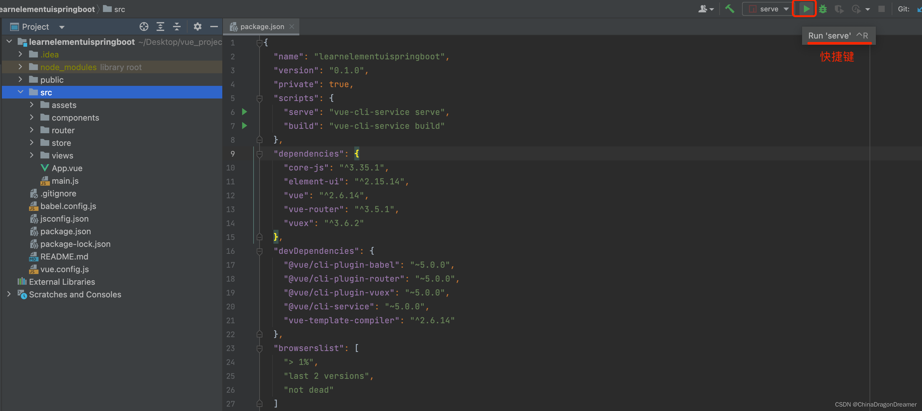
Task: Fold the root JSON object on line 1
Action: click(x=260, y=43)
